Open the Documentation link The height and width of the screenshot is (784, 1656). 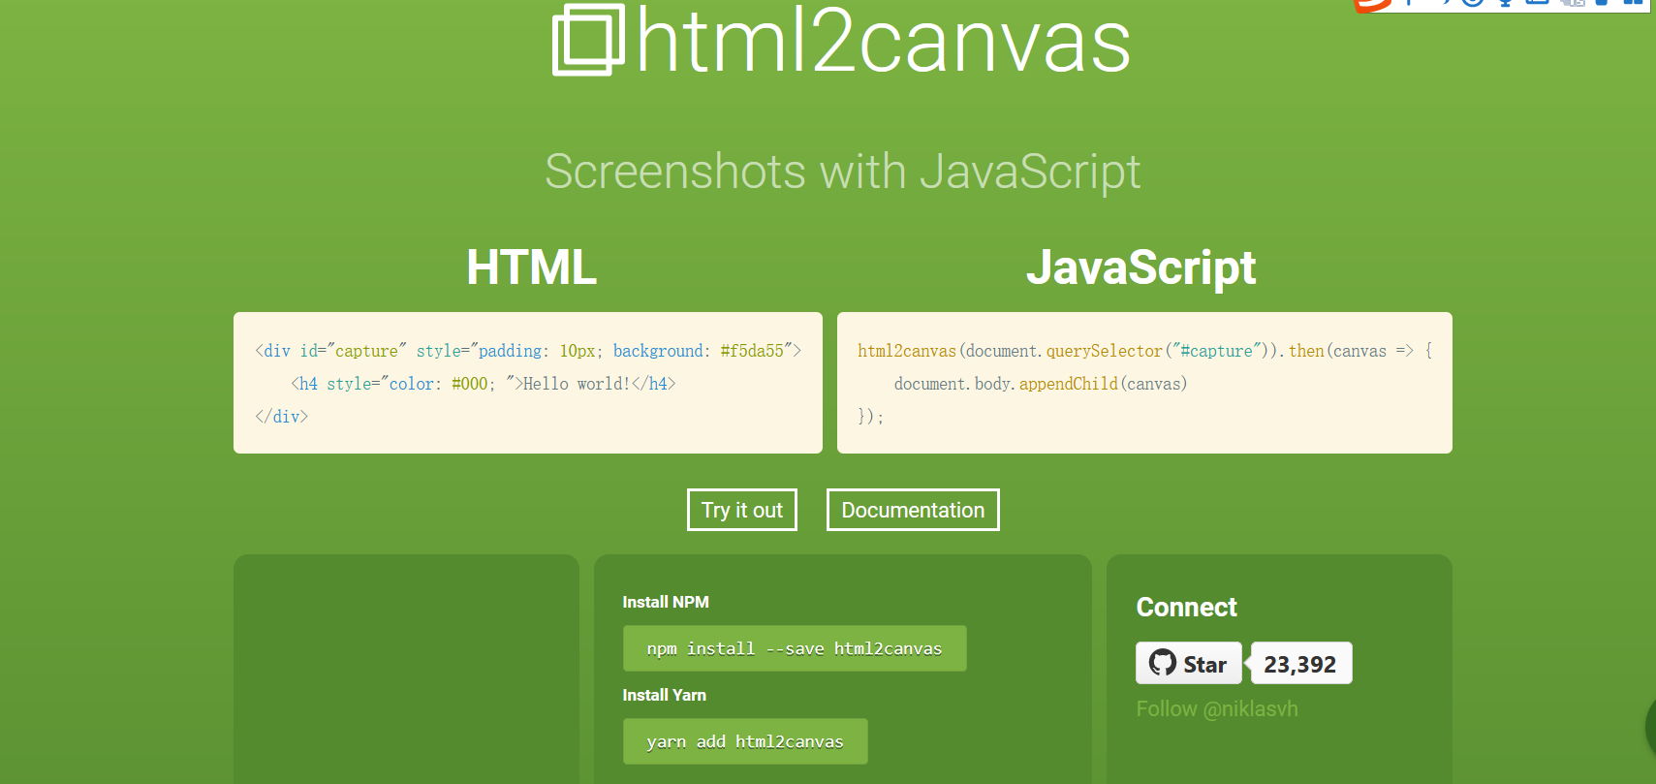pos(913,510)
